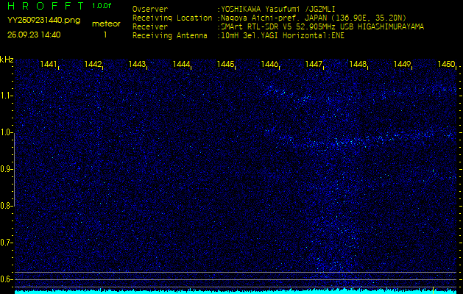Click the kHz axis unit label
Viewport: 463px width, 294px height.
pos(7,60)
